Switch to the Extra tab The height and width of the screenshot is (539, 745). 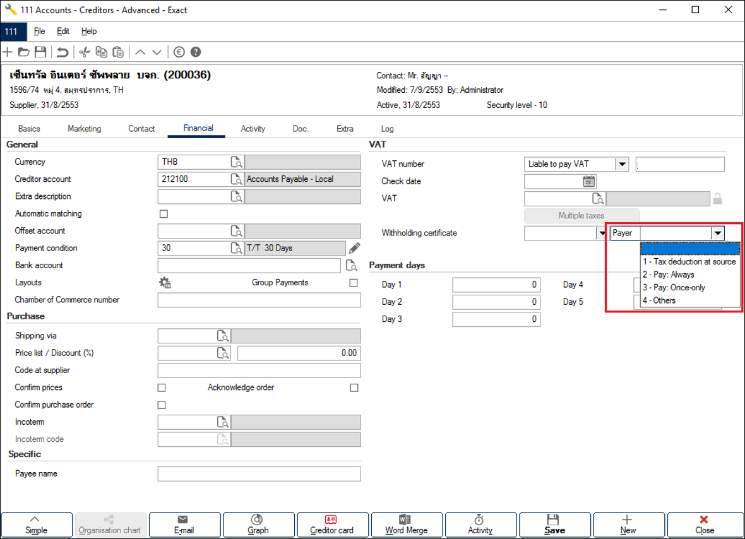tap(345, 129)
